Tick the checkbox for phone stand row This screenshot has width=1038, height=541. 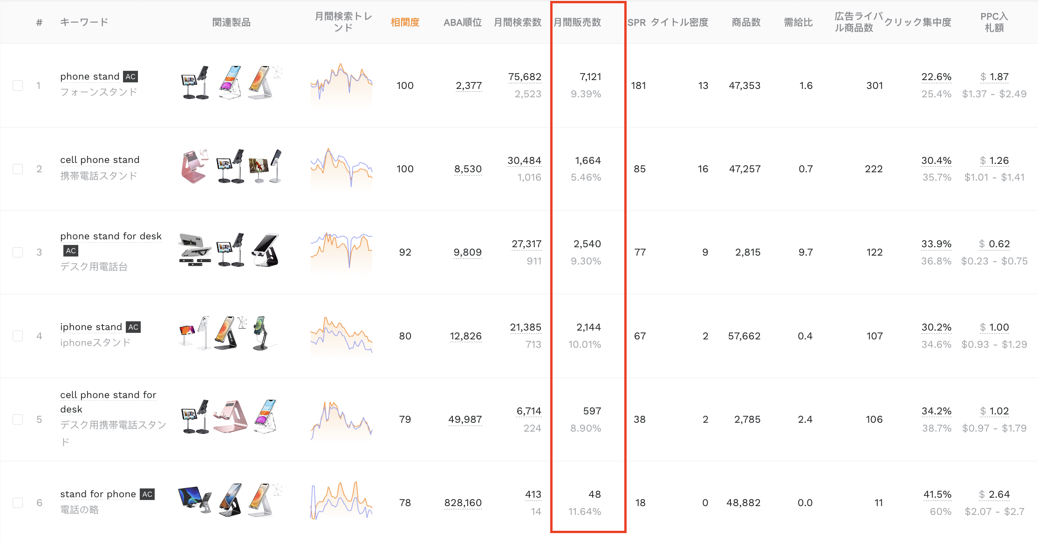18,85
